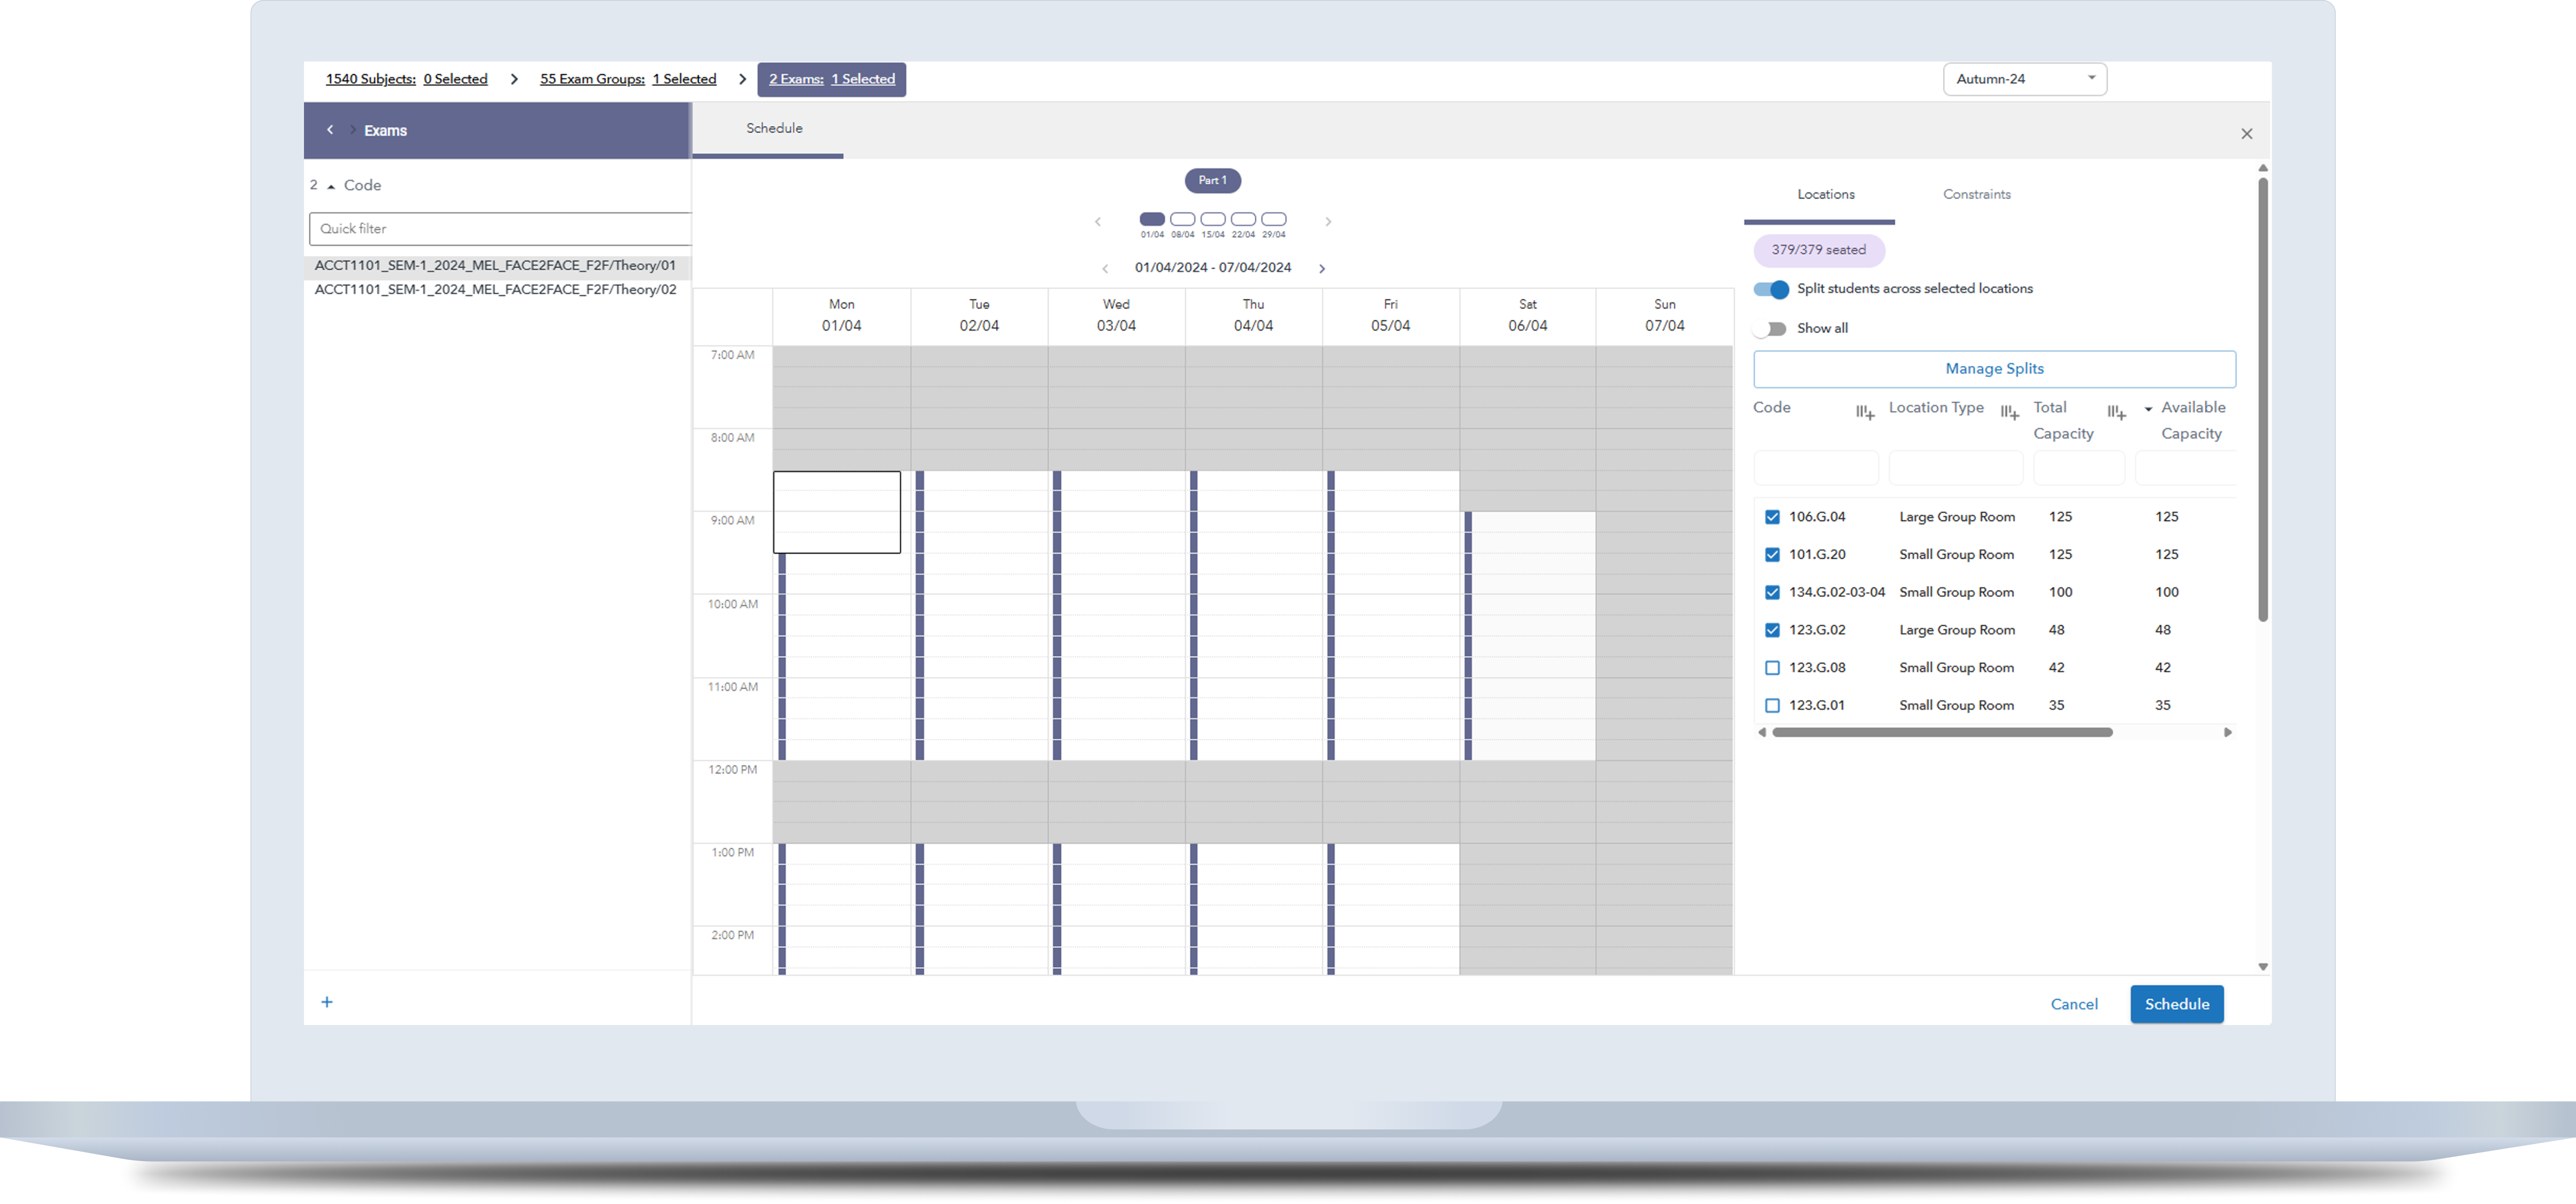Uncheck location 101.G.20
The width and height of the screenshot is (2576, 1204).
click(x=1772, y=555)
